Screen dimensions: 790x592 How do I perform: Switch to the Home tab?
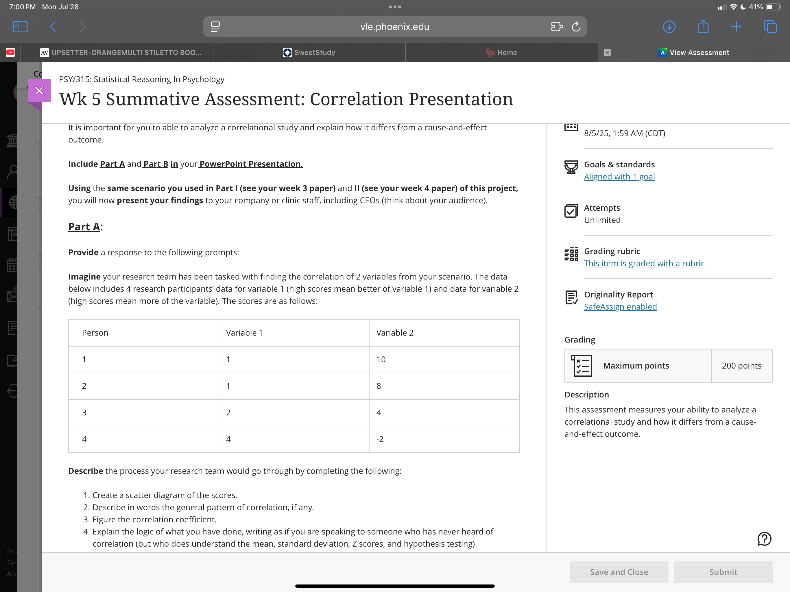[501, 53]
